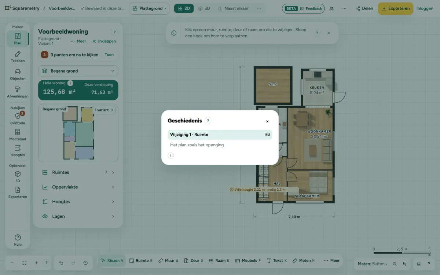Open the Plattegrond dropdown in top bar
This screenshot has height=275, width=440.
coord(149,8)
